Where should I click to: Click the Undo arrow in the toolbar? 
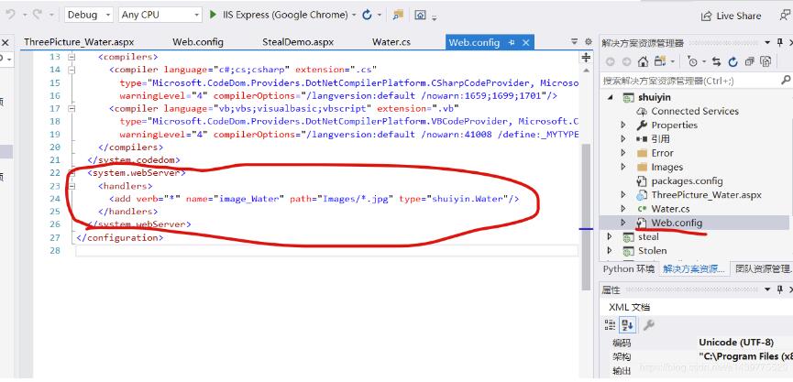pyautogui.click(x=11, y=15)
